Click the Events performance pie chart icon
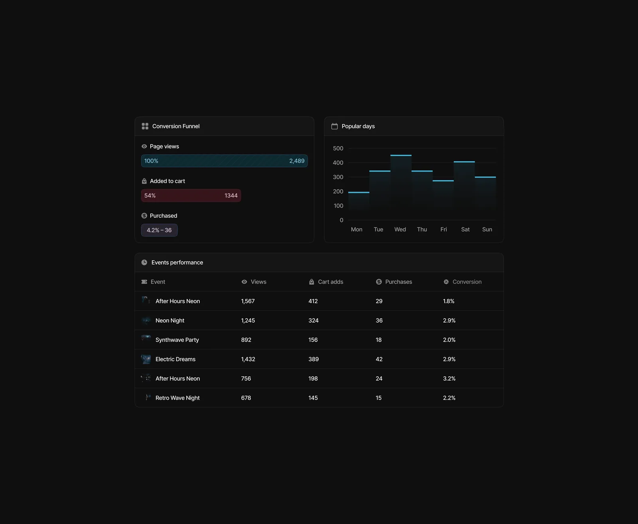Image resolution: width=638 pixels, height=524 pixels. (x=144, y=262)
